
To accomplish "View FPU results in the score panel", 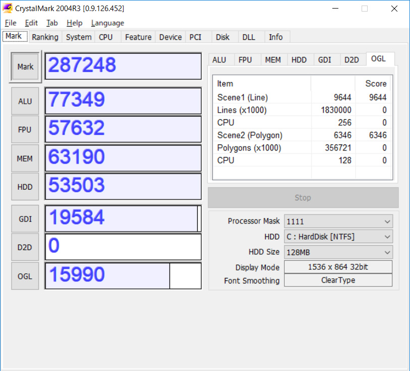I will [x=246, y=59].
